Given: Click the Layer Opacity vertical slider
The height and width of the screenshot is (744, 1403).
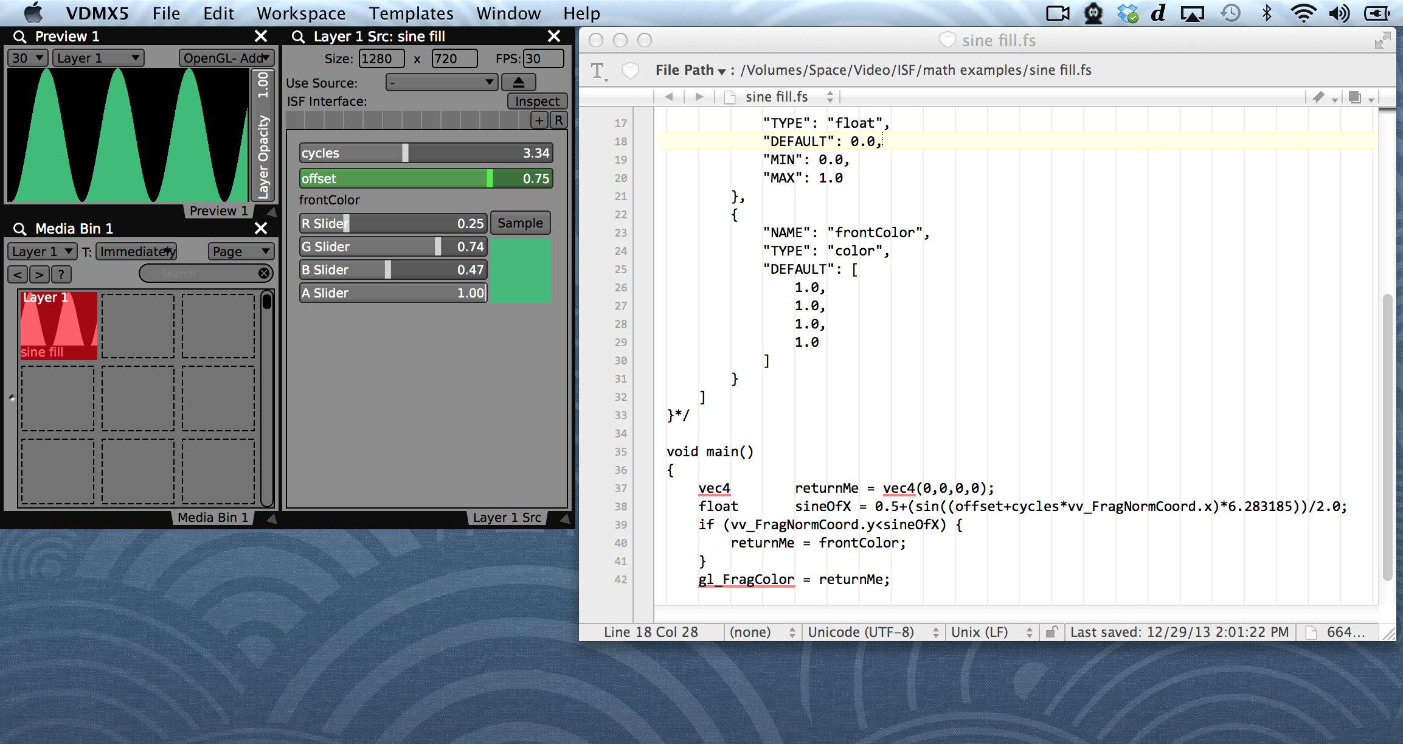Looking at the screenshot, I should (x=263, y=135).
